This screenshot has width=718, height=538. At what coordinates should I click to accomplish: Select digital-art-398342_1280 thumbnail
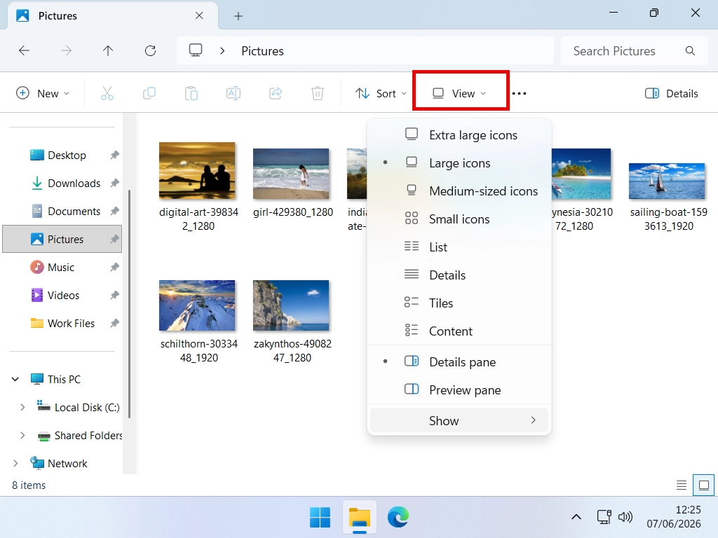(197, 171)
